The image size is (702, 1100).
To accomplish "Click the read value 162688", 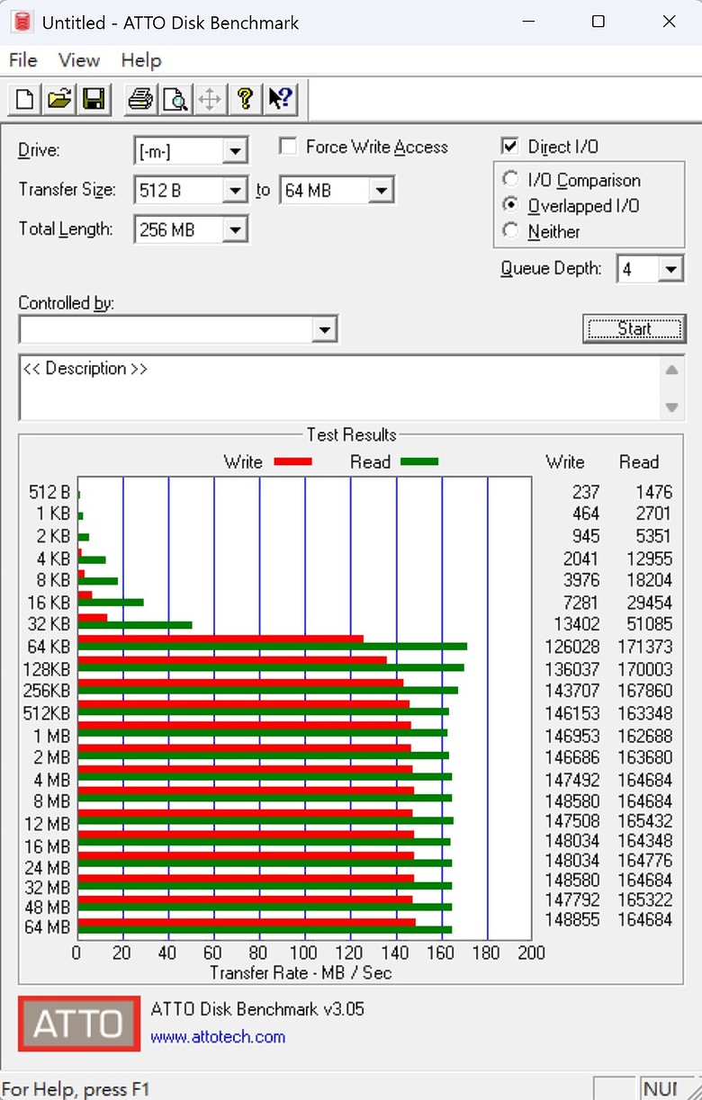I will 645,736.
